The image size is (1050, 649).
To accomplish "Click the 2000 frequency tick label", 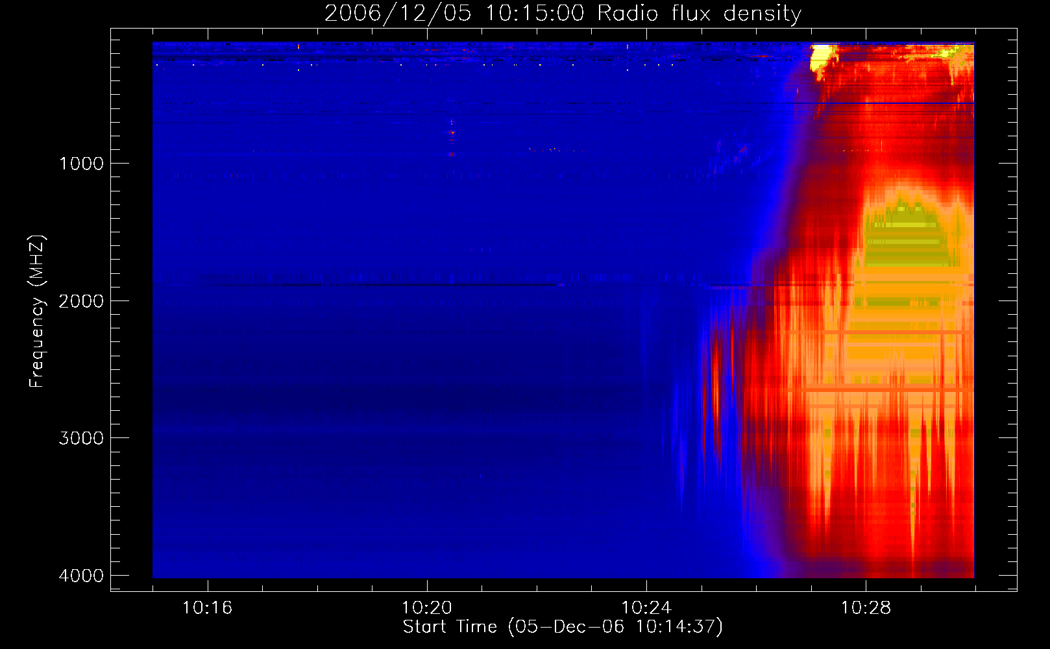I will [81, 300].
